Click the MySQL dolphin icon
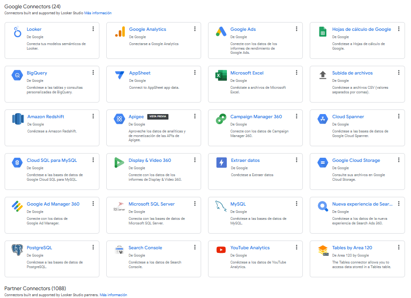The height and width of the screenshot is (298, 411). point(221,206)
